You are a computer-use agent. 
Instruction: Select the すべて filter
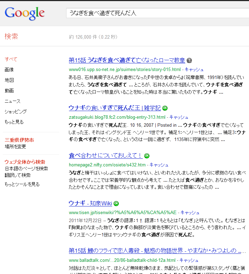point(11,59)
